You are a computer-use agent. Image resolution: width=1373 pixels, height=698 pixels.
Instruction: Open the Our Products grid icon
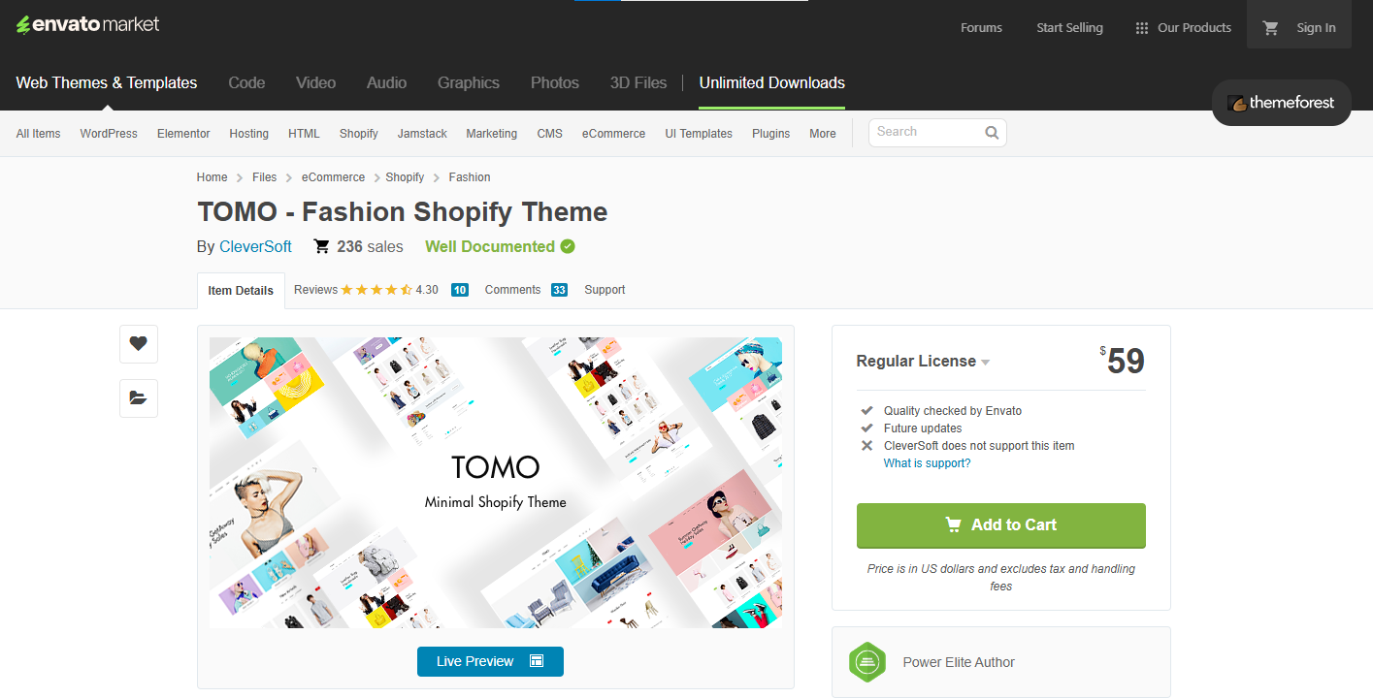point(1142,28)
